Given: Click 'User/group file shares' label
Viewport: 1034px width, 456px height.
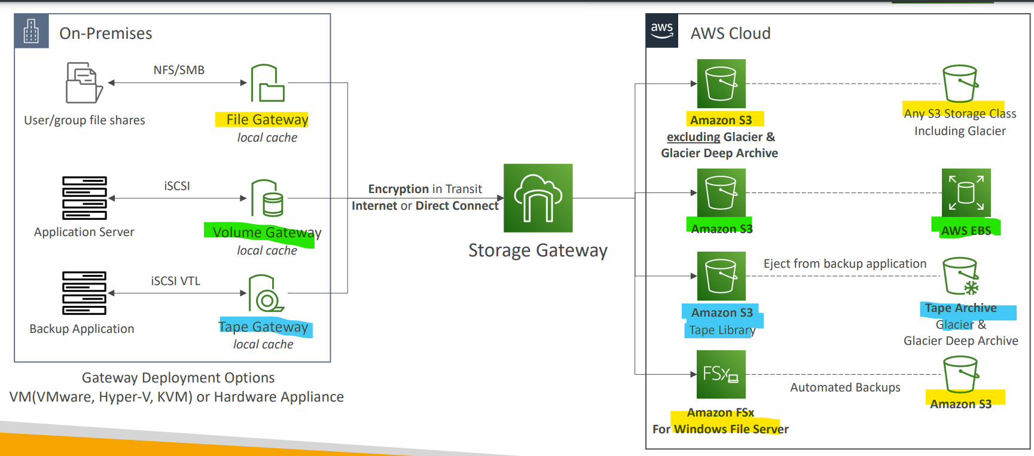Looking at the screenshot, I should (x=84, y=120).
